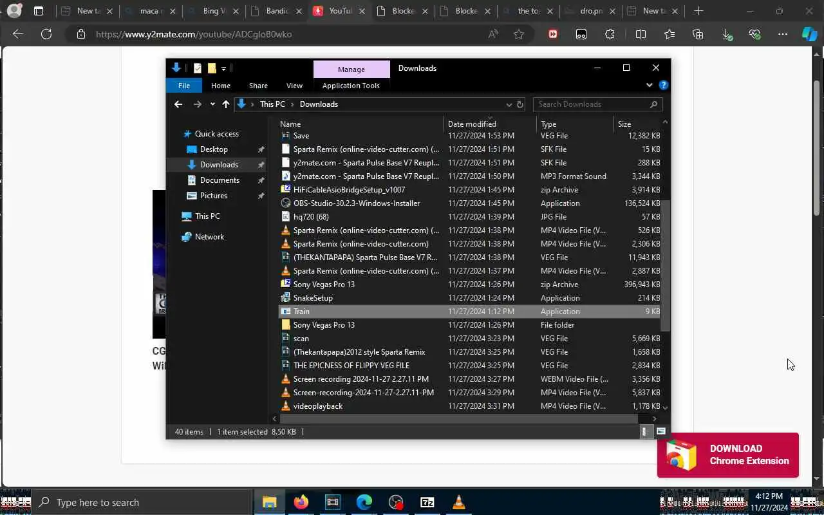
Task: Refresh the Downloads folder view
Action: click(x=520, y=104)
